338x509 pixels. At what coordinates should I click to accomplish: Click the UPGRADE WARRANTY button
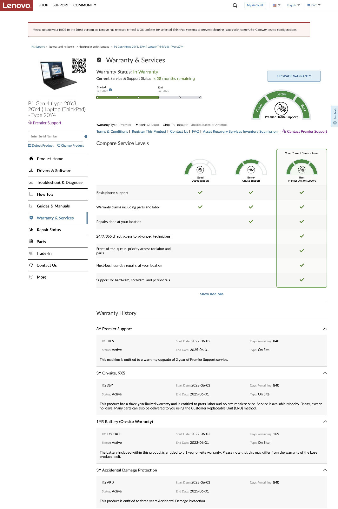[294, 76]
